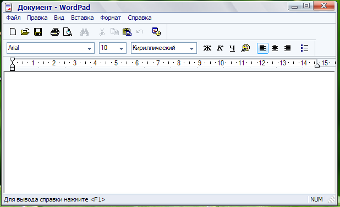Click the status bar help hint text

54,199
